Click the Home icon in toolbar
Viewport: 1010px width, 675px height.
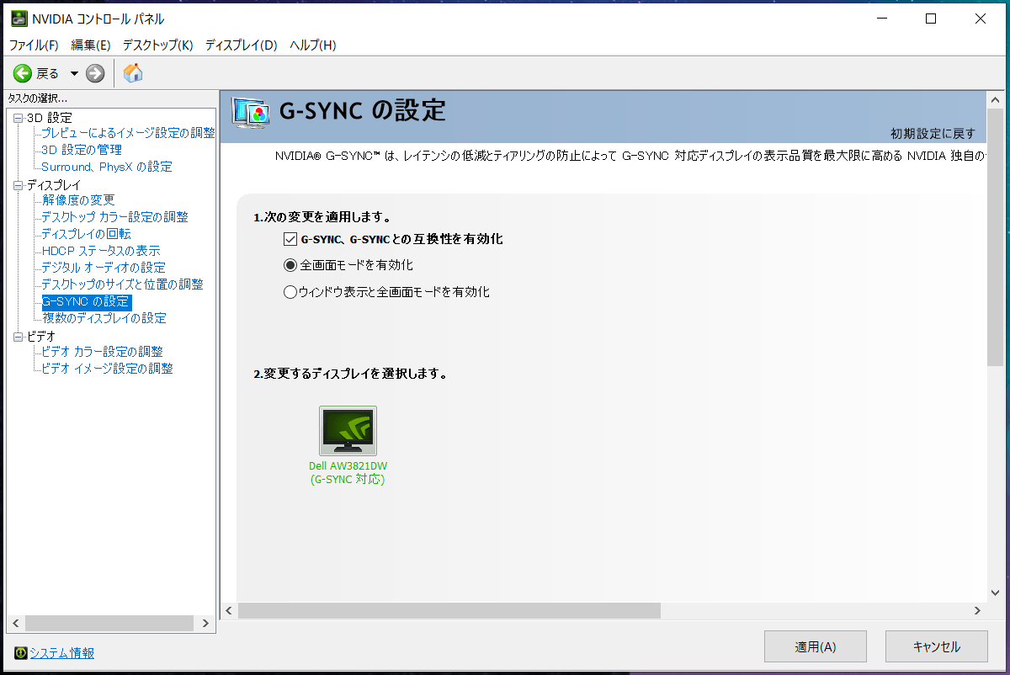coord(133,73)
